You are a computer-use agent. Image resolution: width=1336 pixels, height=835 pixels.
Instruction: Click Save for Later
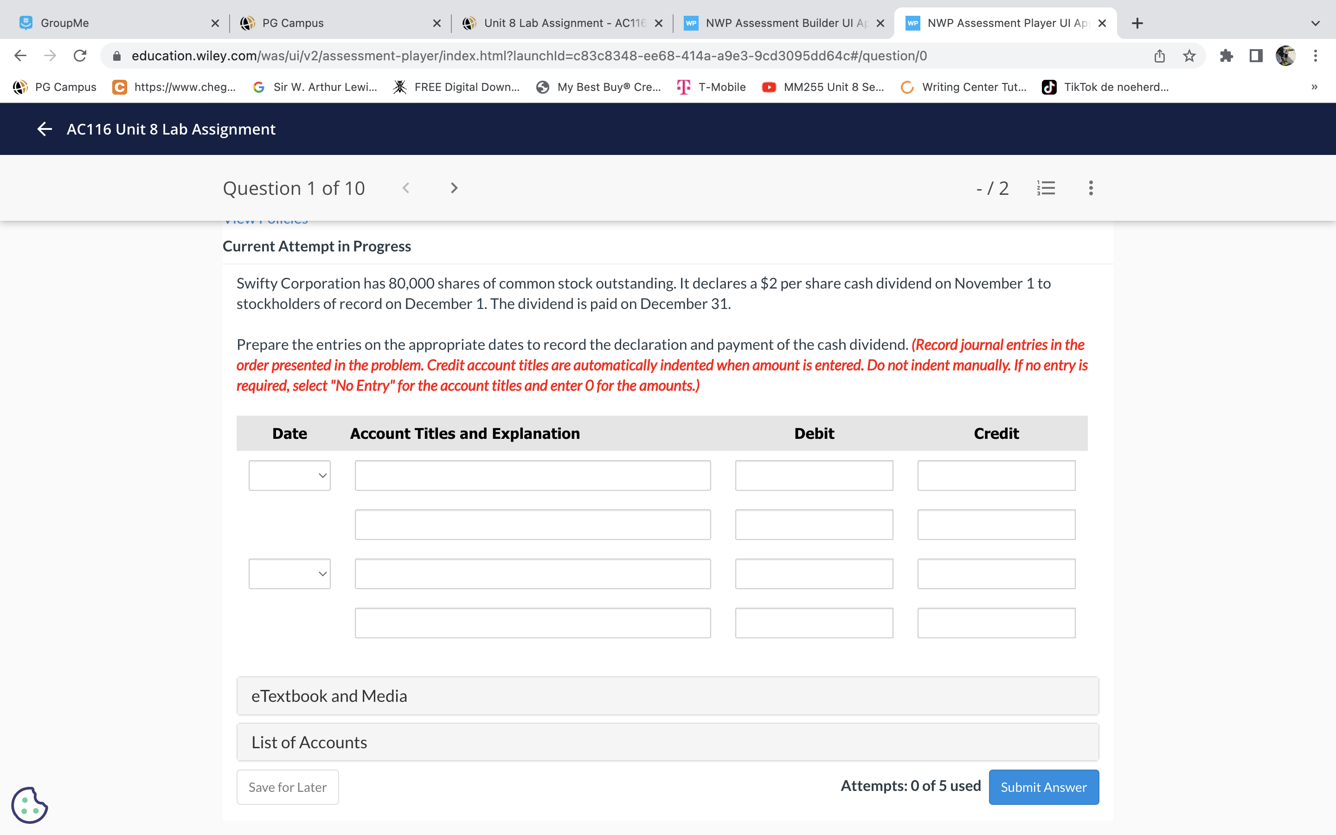point(287,786)
